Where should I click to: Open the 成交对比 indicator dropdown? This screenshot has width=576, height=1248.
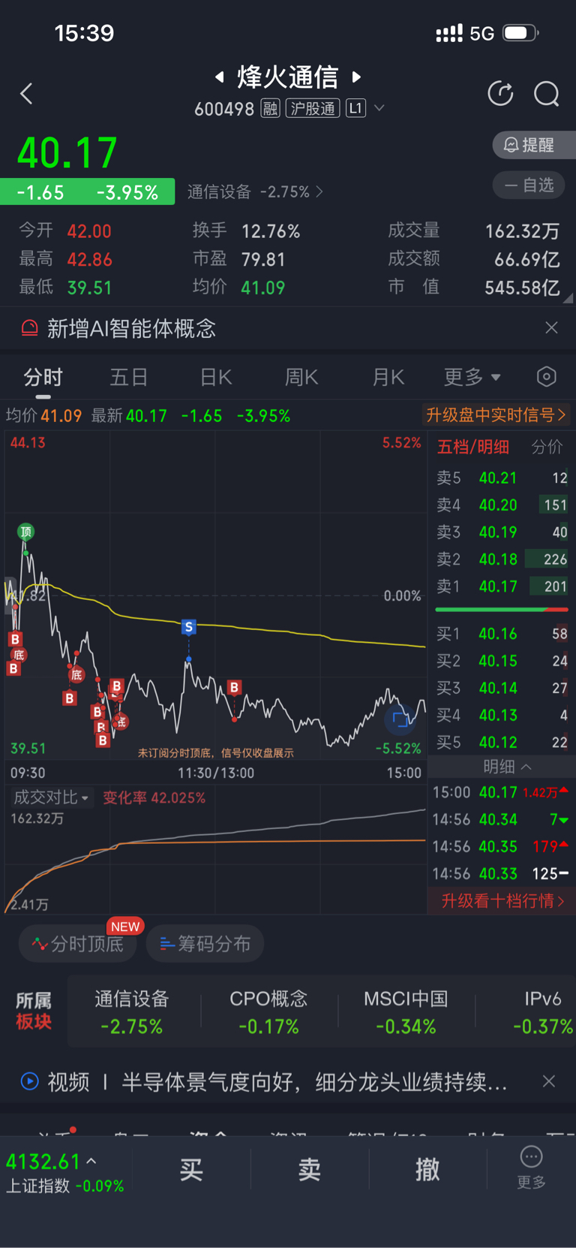(51, 797)
